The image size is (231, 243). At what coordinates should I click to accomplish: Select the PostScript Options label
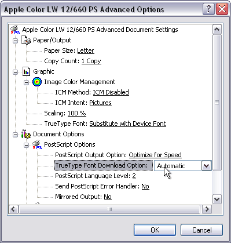click(x=69, y=144)
